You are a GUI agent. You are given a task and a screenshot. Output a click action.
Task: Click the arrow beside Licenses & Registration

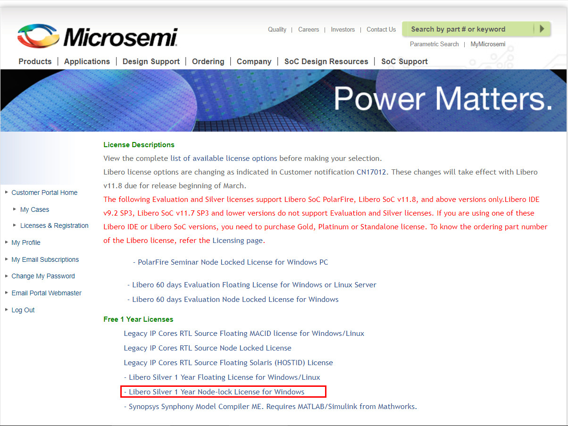click(15, 225)
